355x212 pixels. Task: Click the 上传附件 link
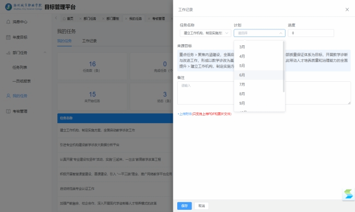coord(185,114)
